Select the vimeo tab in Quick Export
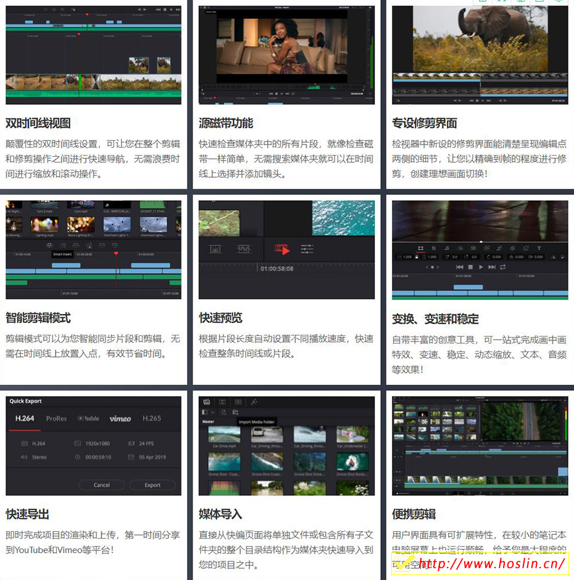This screenshot has height=580, width=574. (120, 419)
